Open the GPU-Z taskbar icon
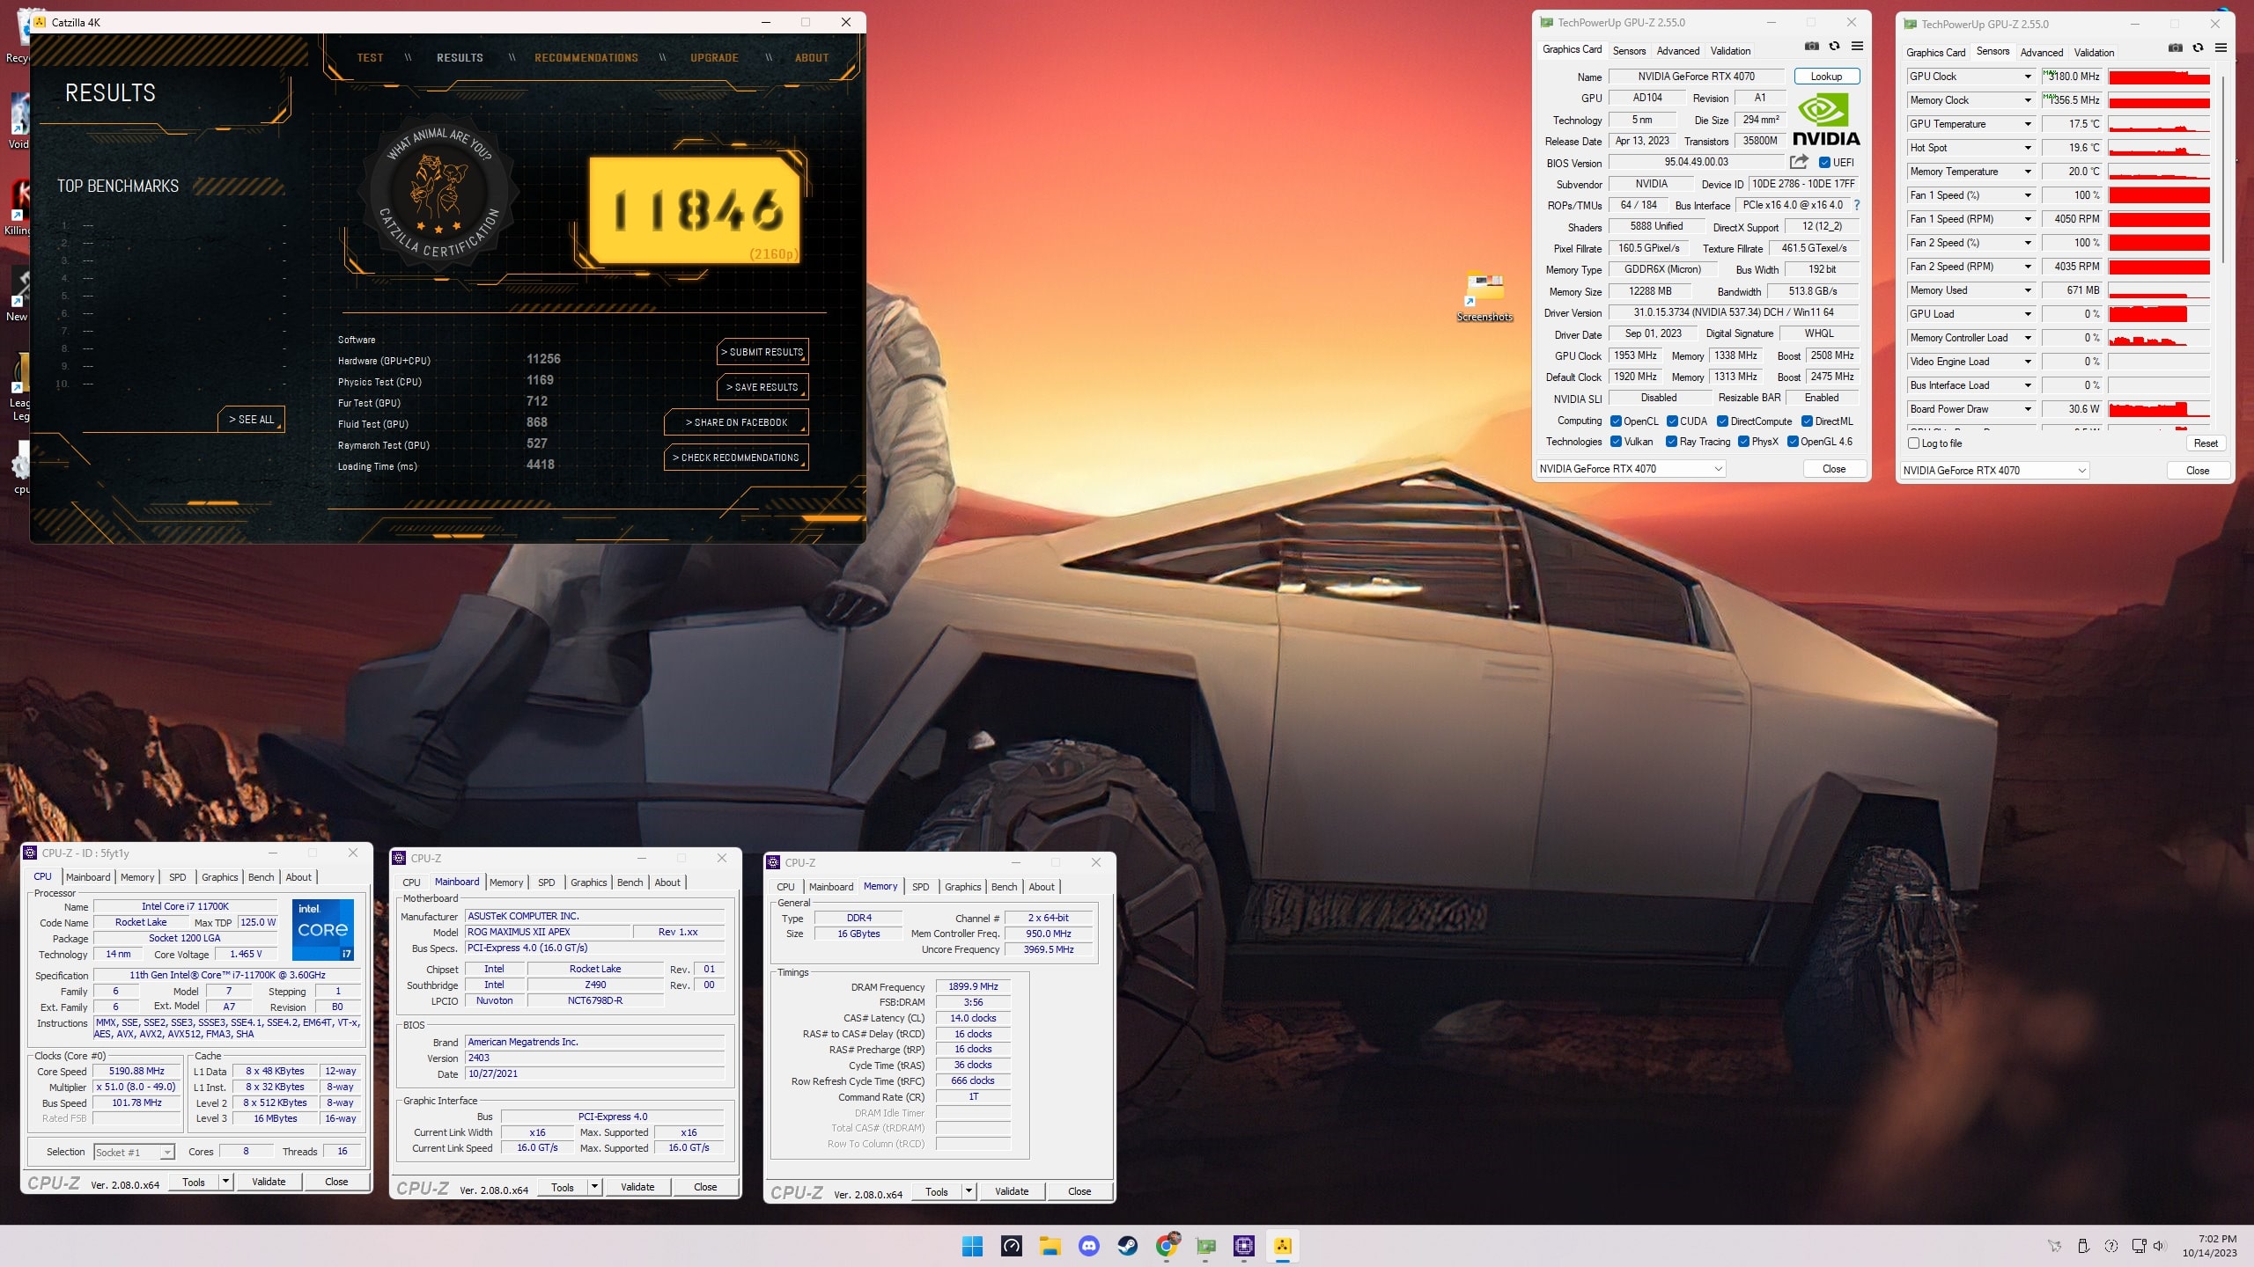2254x1267 pixels. point(1205,1246)
